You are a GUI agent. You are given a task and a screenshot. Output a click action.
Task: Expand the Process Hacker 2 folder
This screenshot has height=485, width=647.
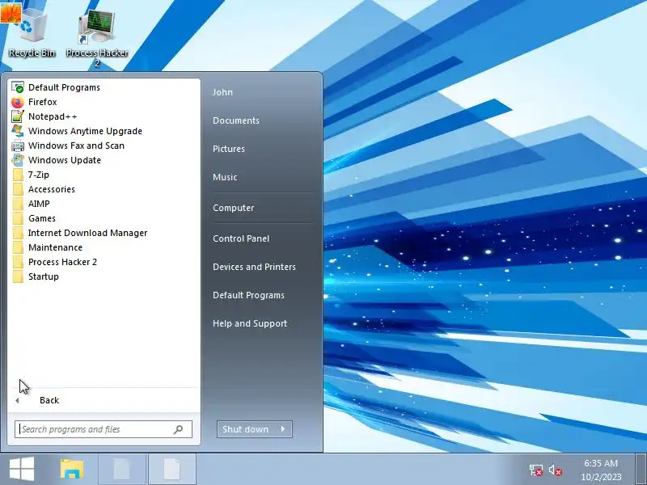click(x=104, y=262)
